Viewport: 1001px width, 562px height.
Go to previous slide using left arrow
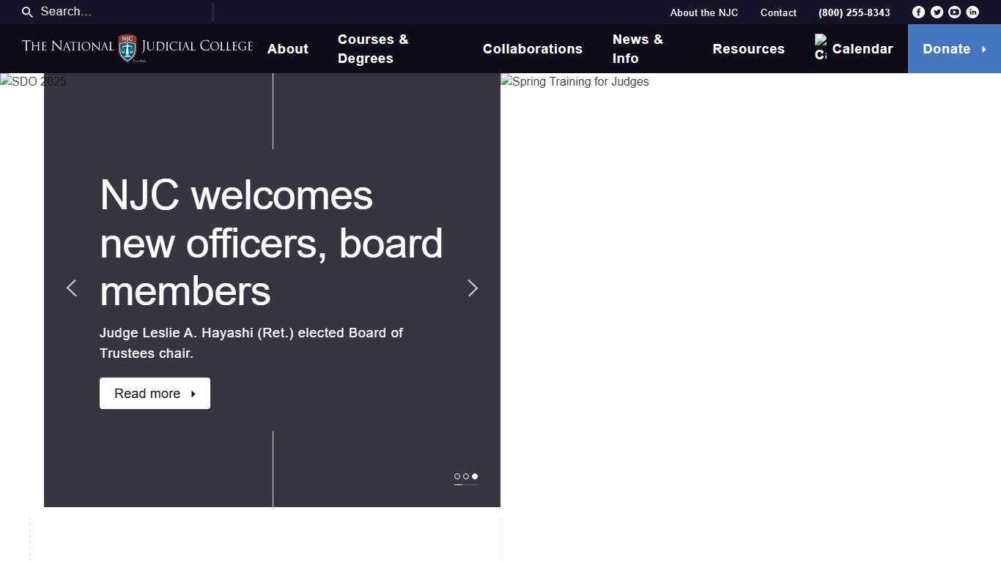[71, 288]
